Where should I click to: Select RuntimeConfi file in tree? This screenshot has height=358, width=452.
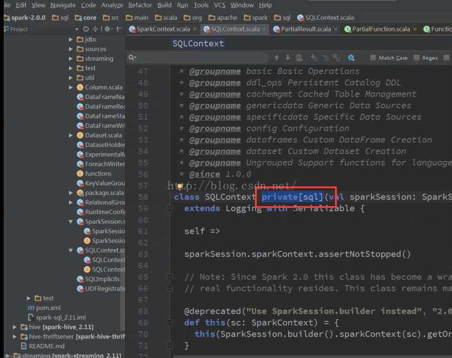click(x=101, y=212)
